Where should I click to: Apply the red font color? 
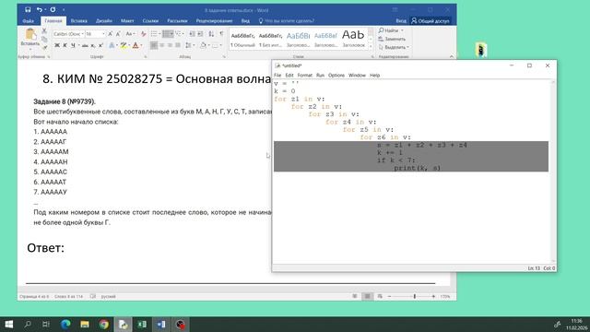tap(136, 45)
